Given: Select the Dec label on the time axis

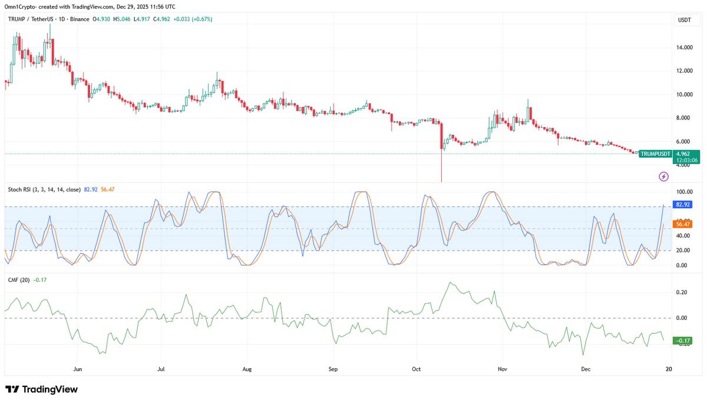Looking at the screenshot, I should (586, 369).
